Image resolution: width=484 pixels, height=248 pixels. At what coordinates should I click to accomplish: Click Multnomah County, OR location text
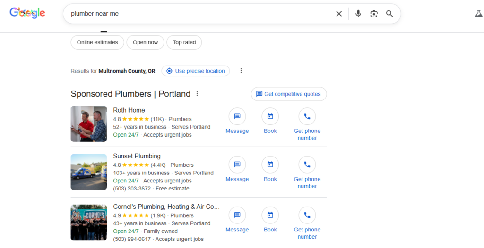click(x=127, y=71)
